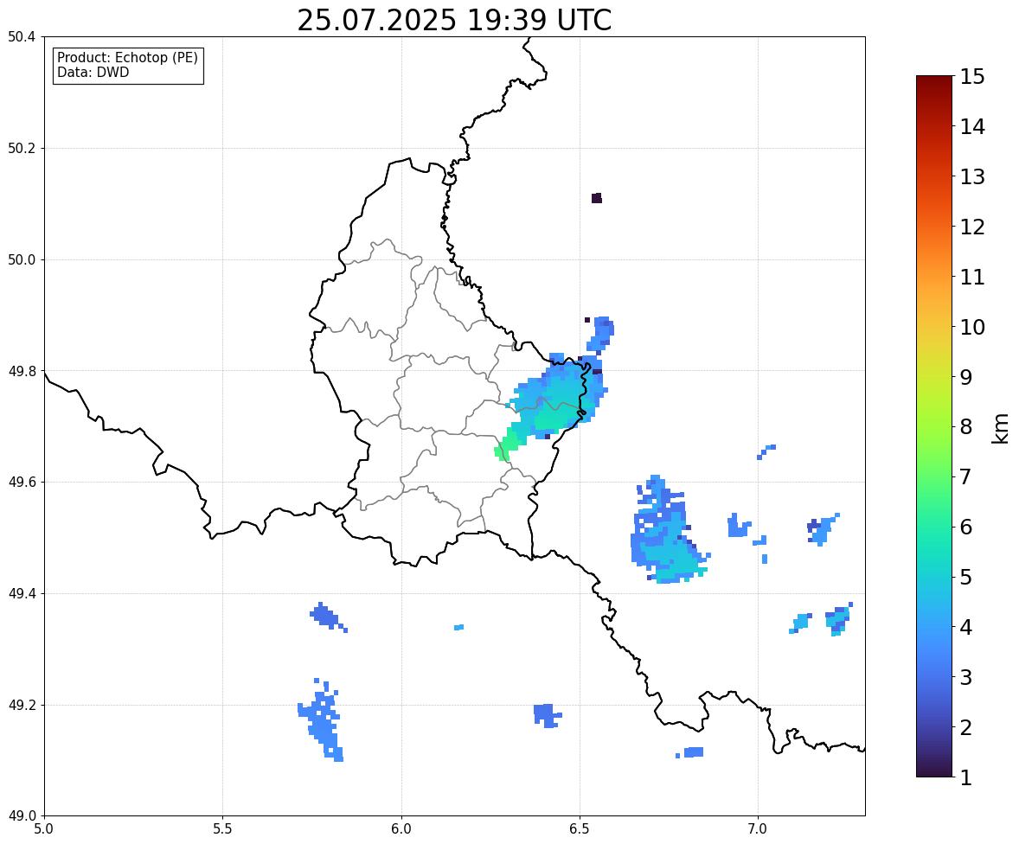Image resolution: width=1019 pixels, height=844 pixels.
Task: Click colorbar tick label '14'
Action: pos(972,127)
